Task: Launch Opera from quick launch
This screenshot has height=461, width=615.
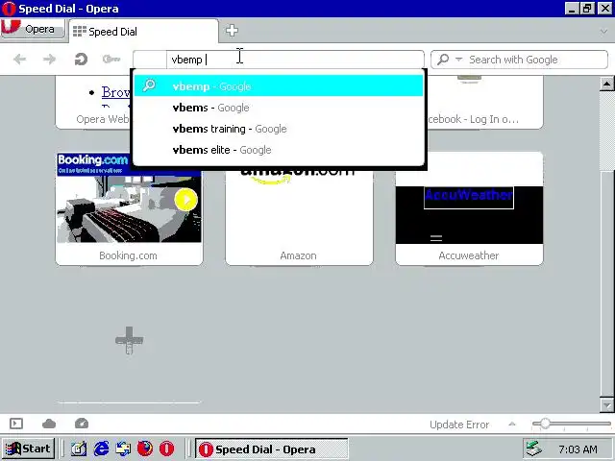Action: coord(166,449)
